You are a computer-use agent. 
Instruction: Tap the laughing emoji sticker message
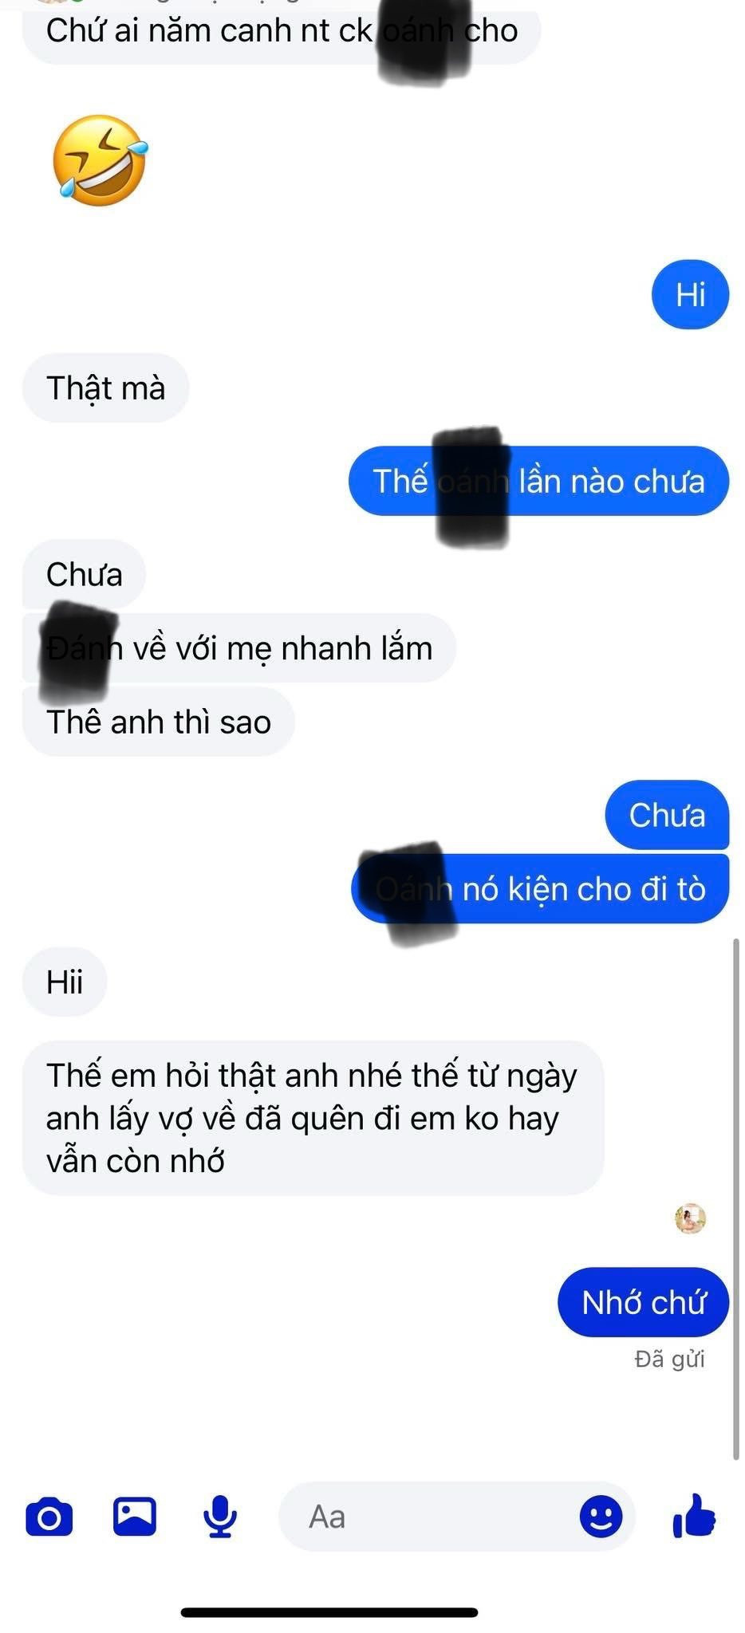pyautogui.click(x=101, y=160)
